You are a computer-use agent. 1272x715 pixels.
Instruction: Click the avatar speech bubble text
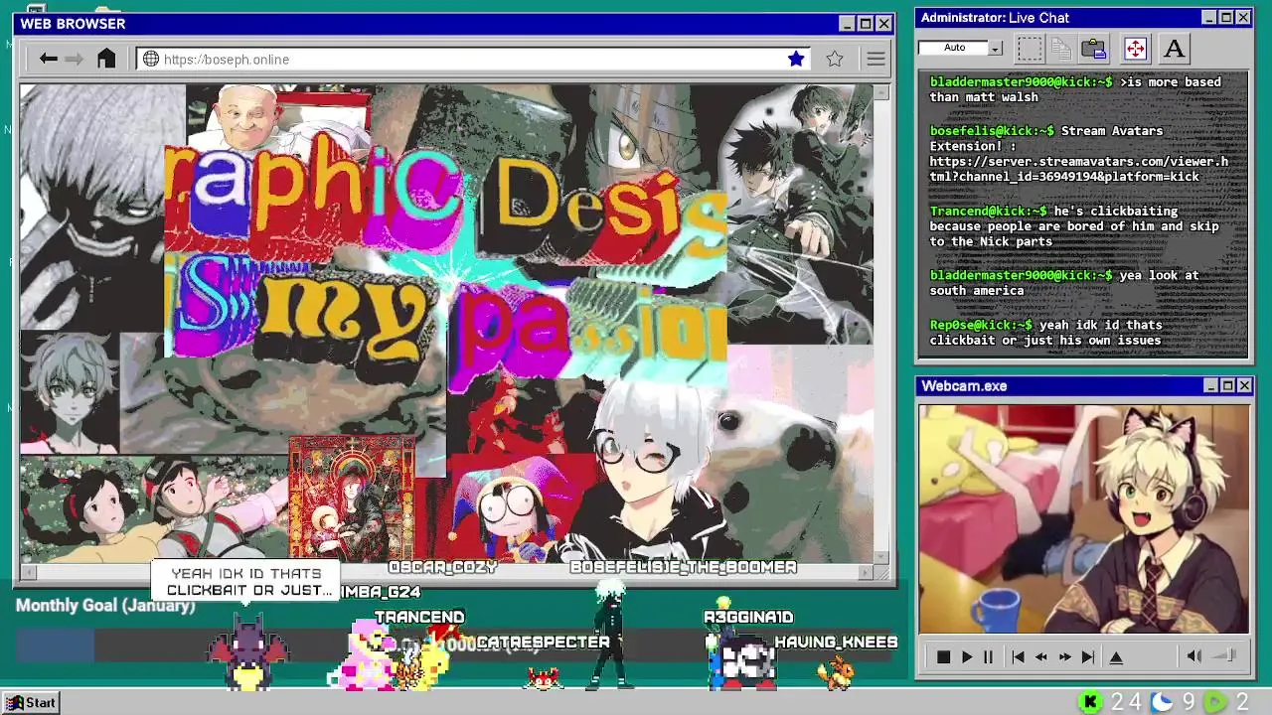249,582
